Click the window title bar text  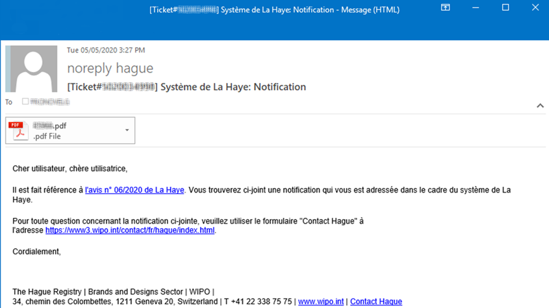tap(274, 10)
